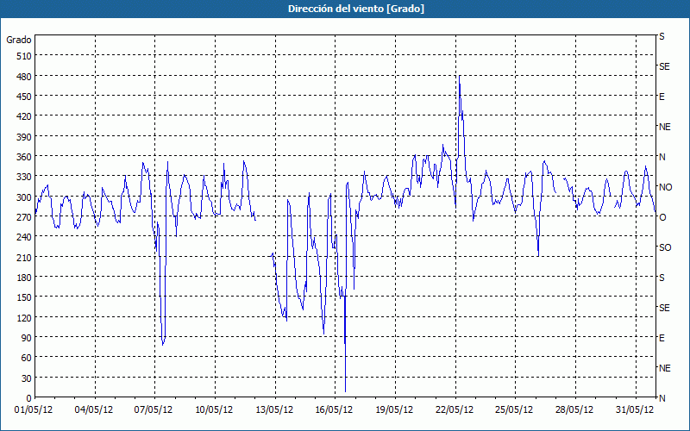Click the 270 degree axis label
This screenshot has width=690, height=431.
click(x=24, y=217)
